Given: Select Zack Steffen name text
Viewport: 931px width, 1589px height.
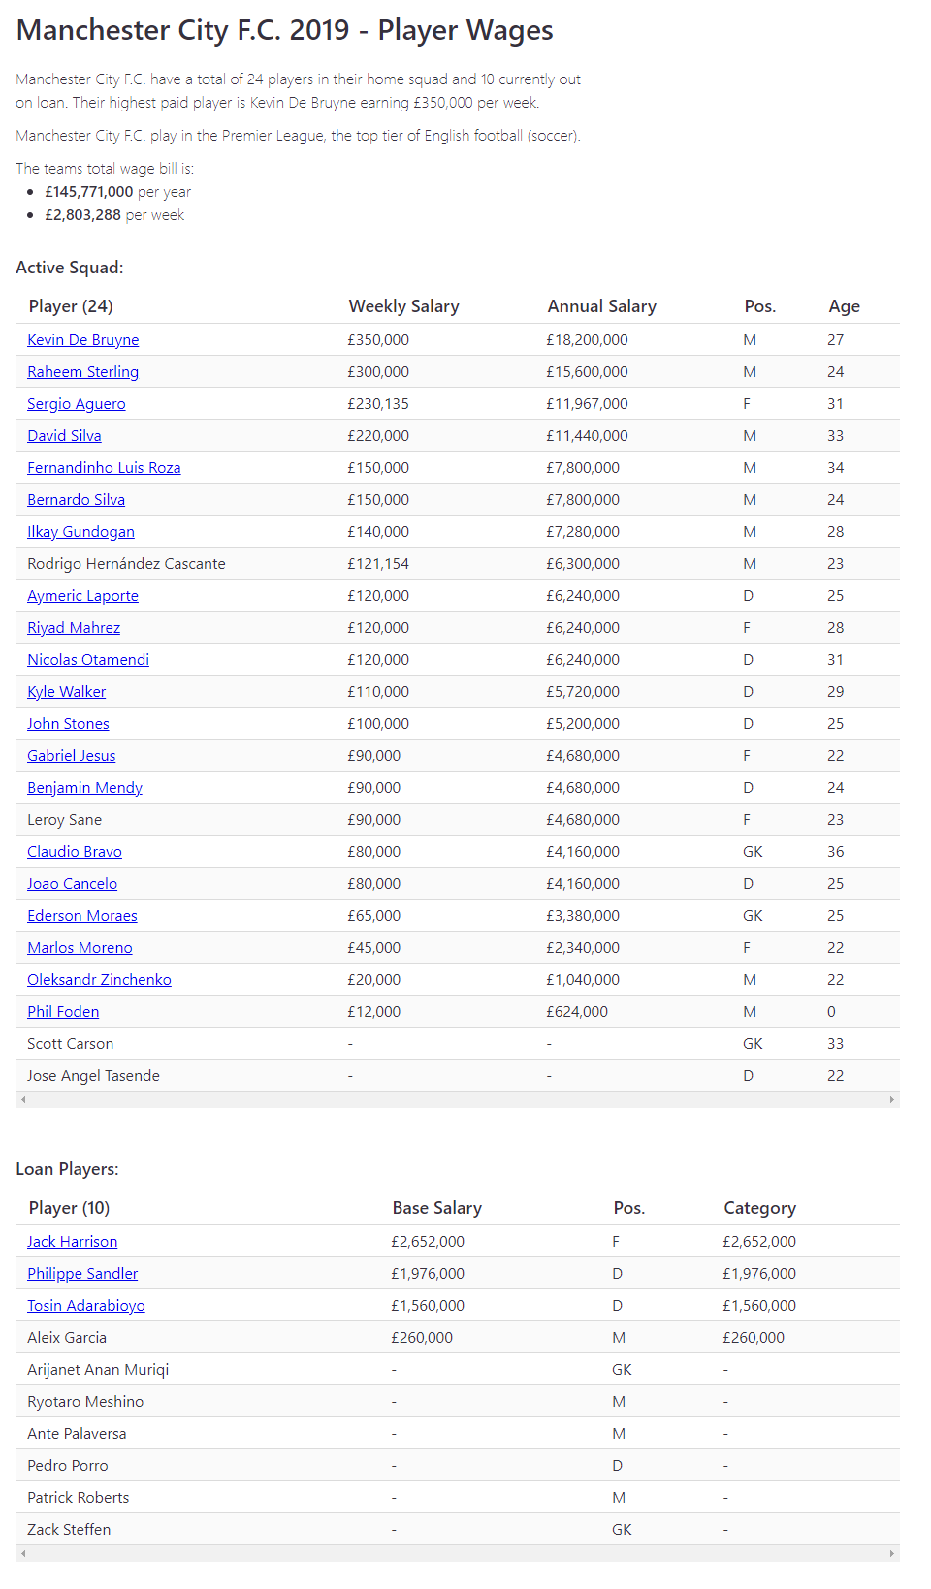Looking at the screenshot, I should [x=69, y=1530].
